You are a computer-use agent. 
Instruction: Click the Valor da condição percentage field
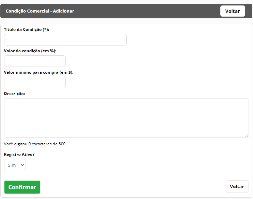point(35,61)
